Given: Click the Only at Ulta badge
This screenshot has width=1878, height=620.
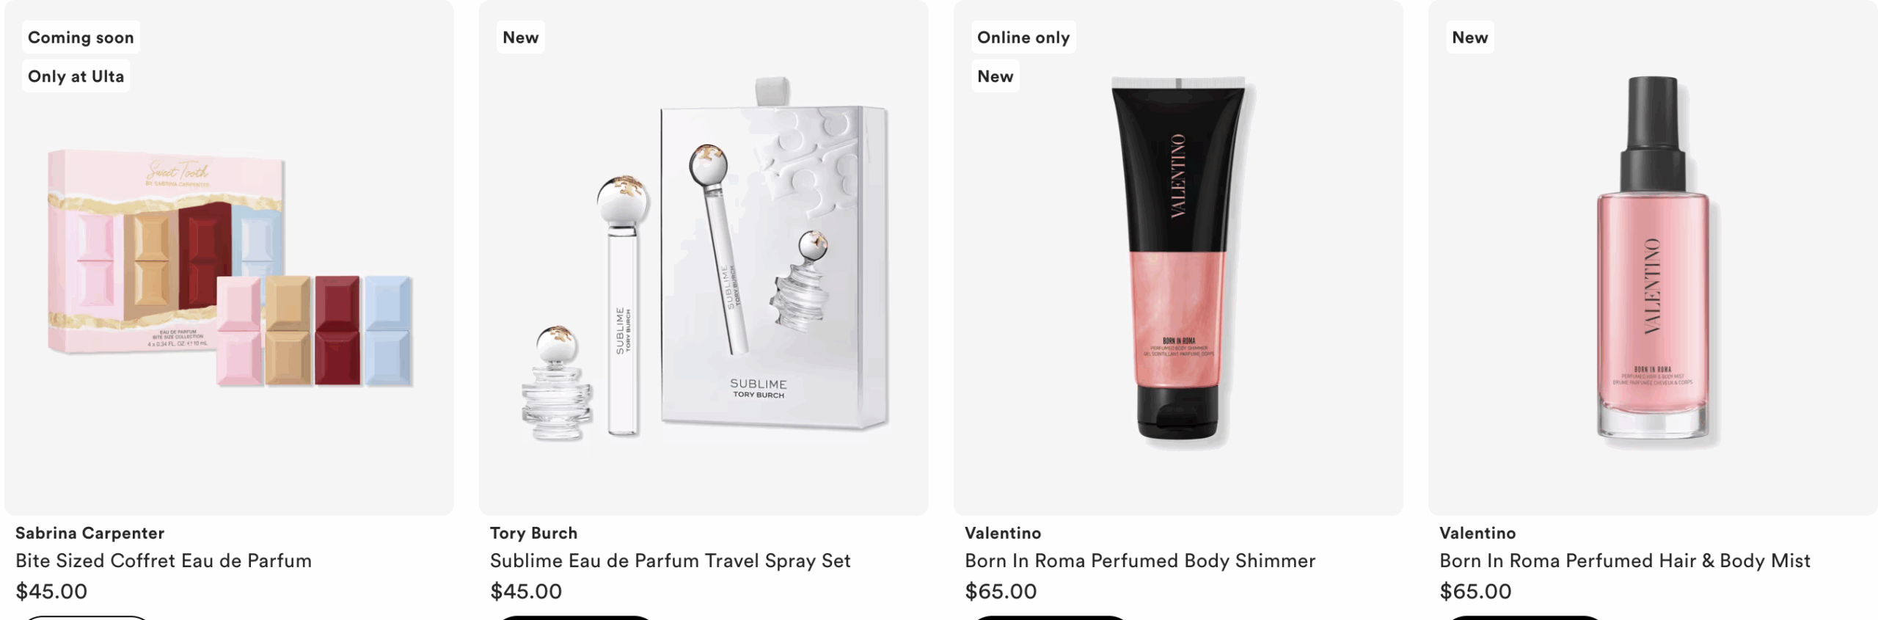Looking at the screenshot, I should [x=76, y=76].
